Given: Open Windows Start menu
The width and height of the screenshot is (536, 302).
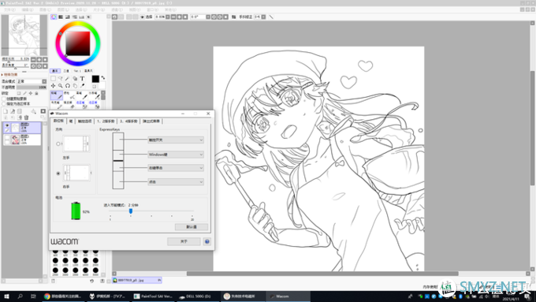Looking at the screenshot, I should (x=6, y=296).
